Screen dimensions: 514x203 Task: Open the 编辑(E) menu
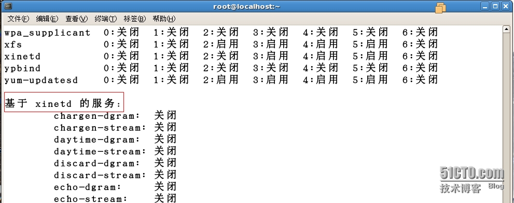47,19
